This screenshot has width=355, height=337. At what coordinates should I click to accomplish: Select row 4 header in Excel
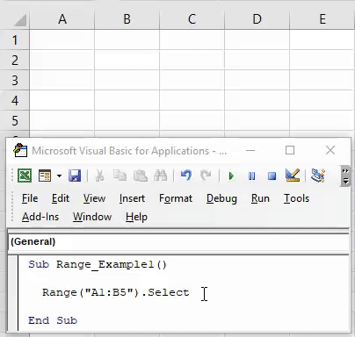[x=15, y=100]
